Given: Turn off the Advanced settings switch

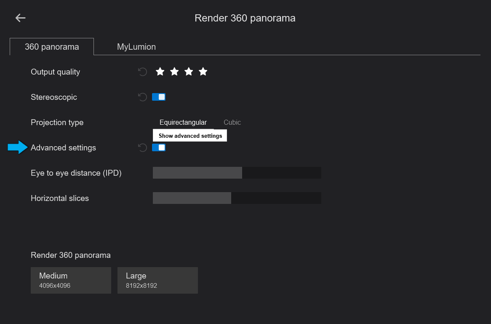Looking at the screenshot, I should 159,147.
